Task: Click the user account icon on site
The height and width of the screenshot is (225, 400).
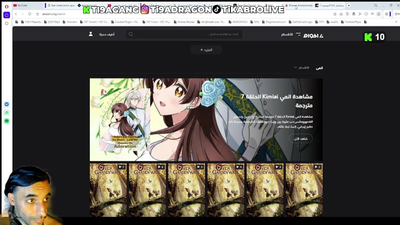Action: point(91,34)
